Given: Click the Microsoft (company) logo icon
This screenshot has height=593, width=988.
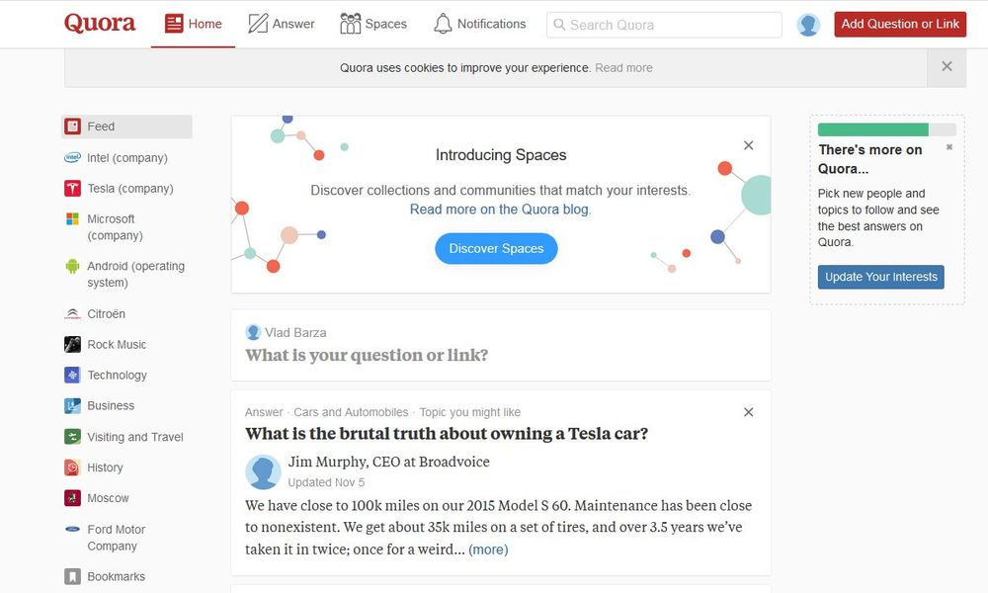Looking at the screenshot, I should [x=72, y=219].
